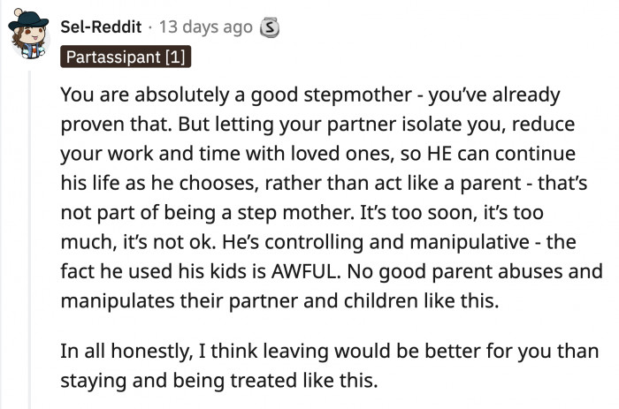Click the phrase 'controlling and manipulative'
619x409 pixels.
coord(397,242)
